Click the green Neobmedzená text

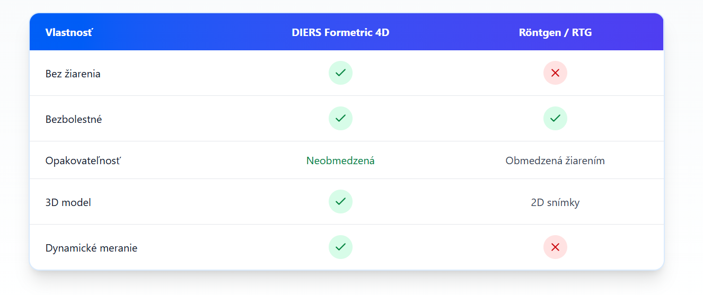point(340,160)
